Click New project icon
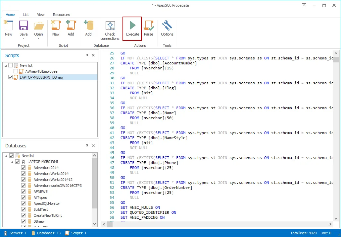341x237 pixels. tap(8, 26)
